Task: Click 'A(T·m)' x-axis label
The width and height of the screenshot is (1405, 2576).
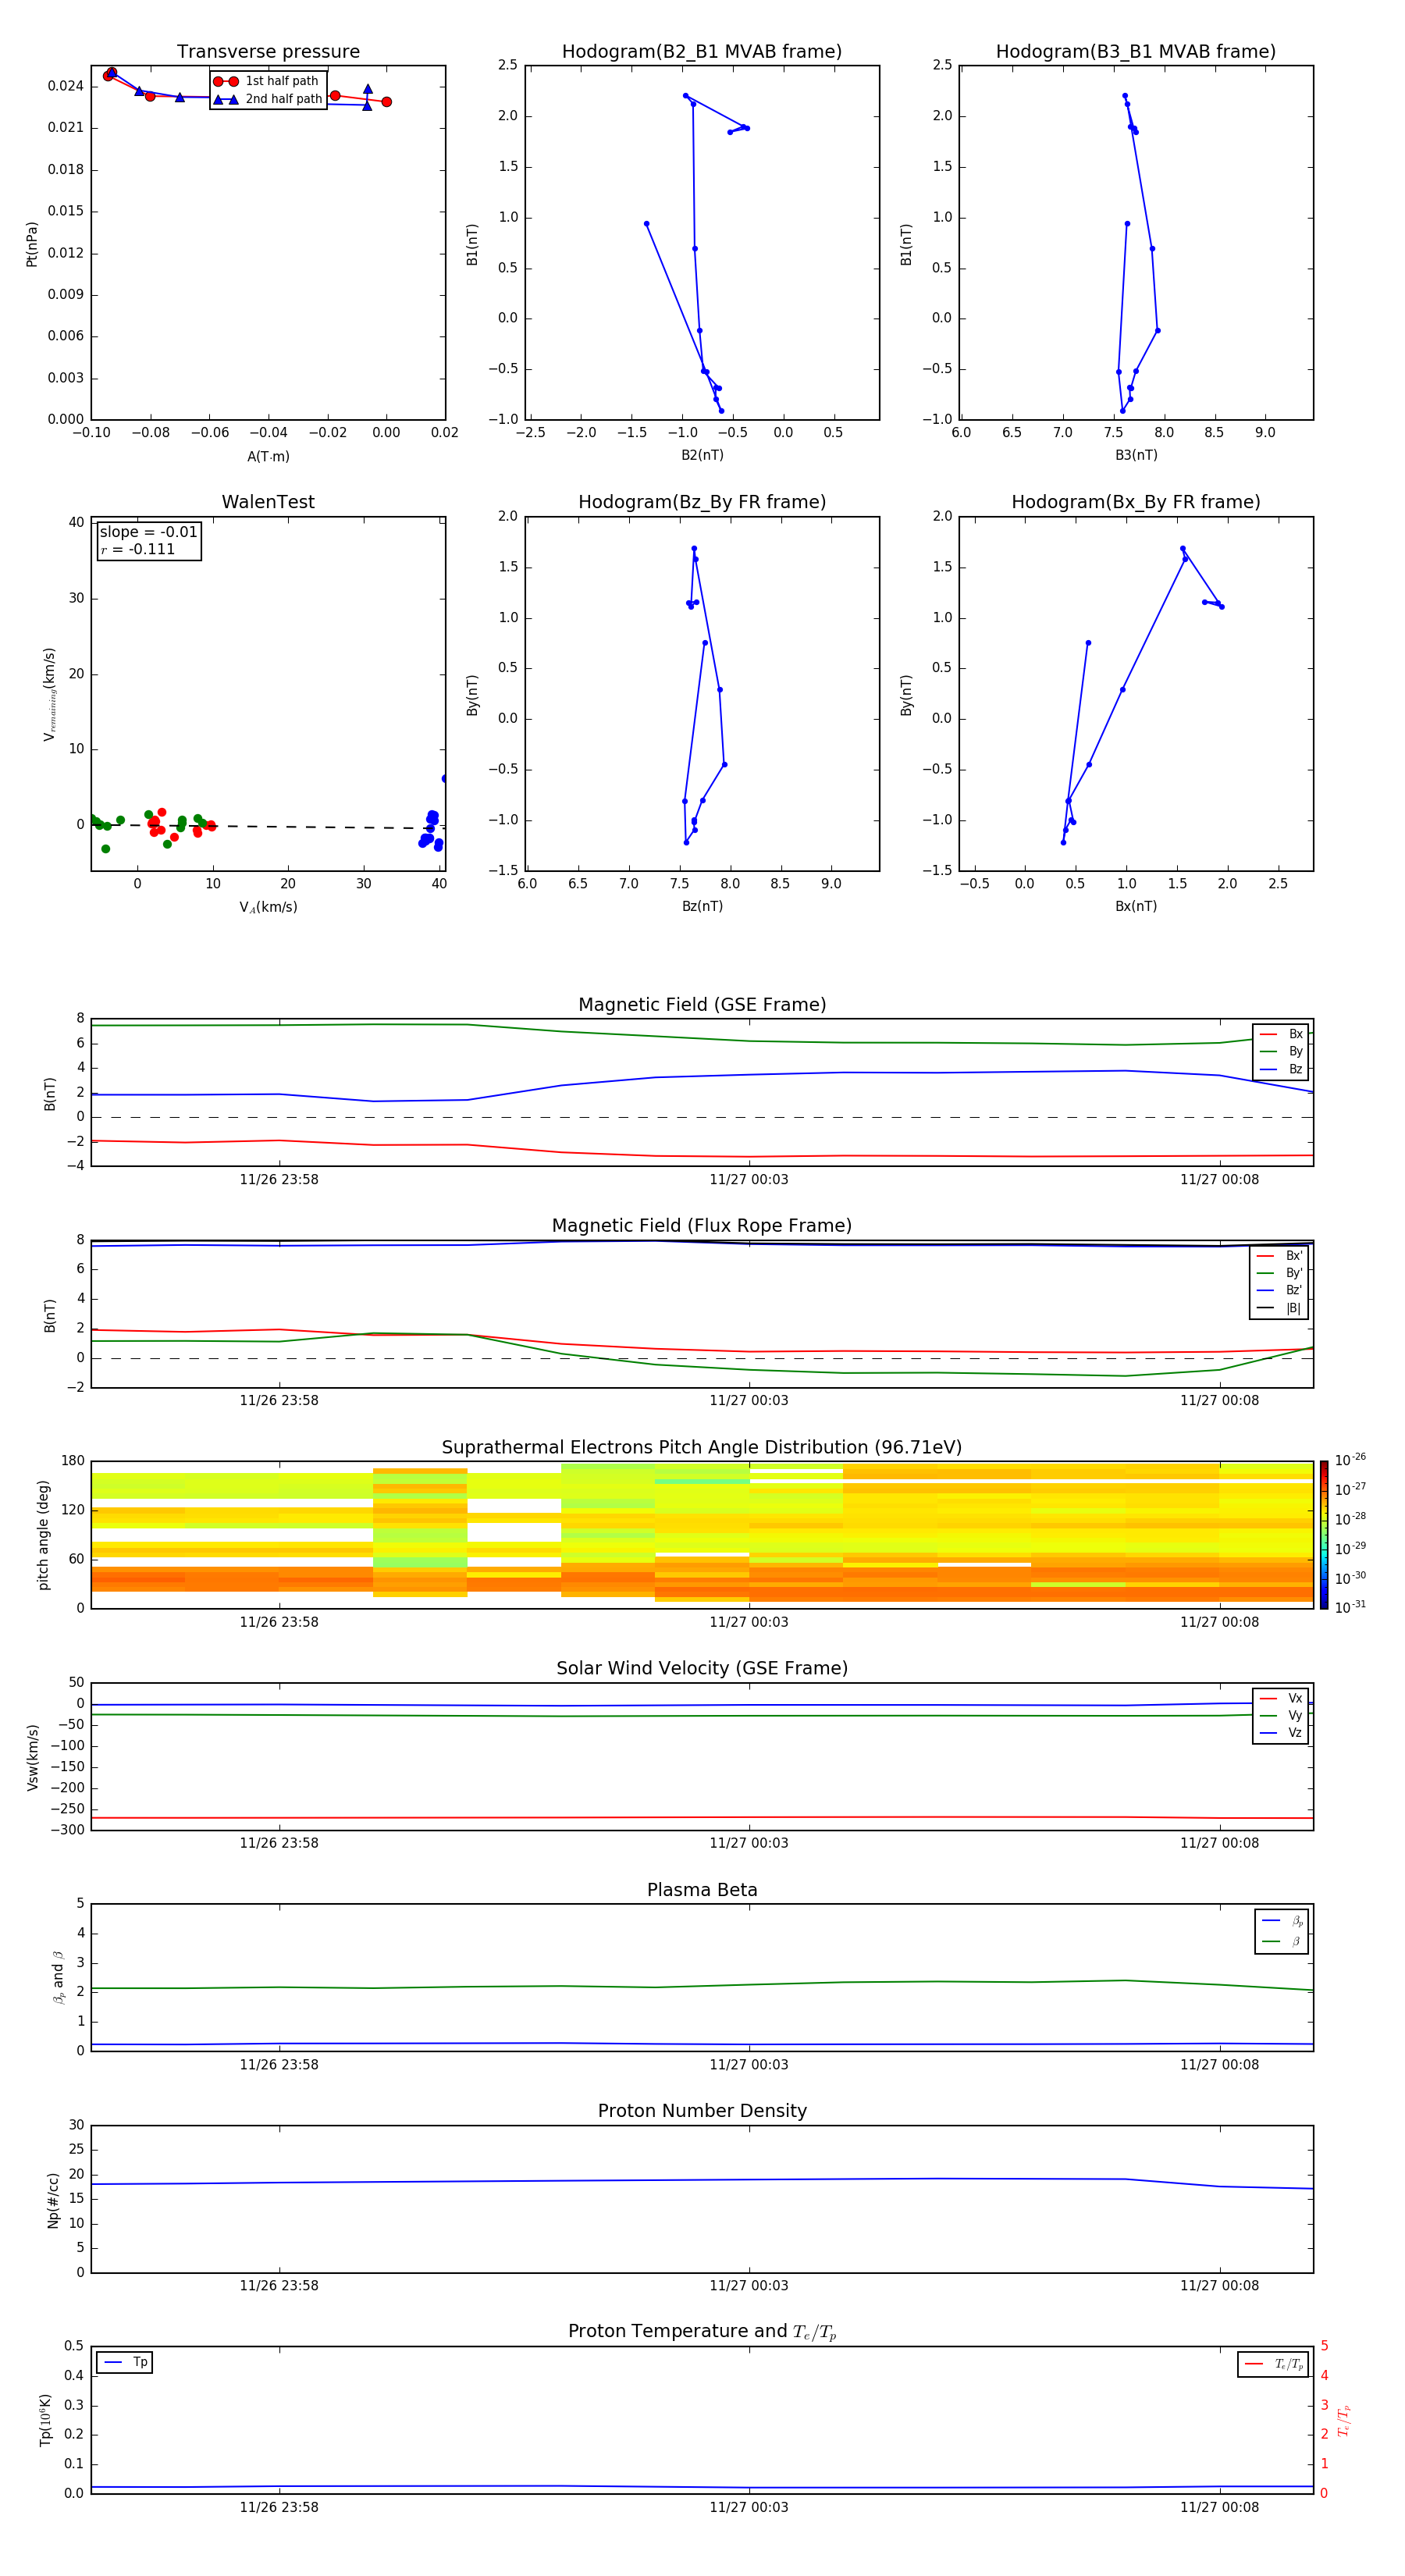Action: (x=268, y=457)
